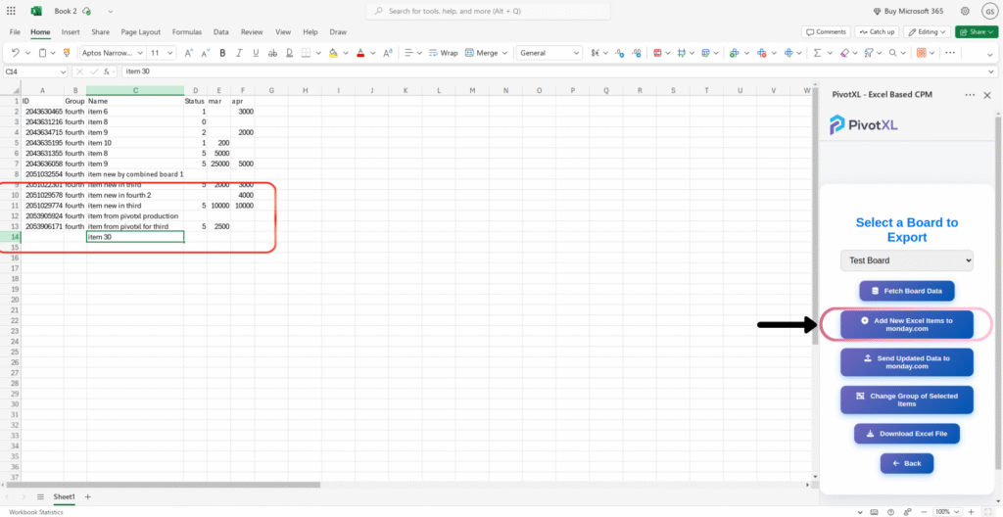Open the File menu
The image size is (1003, 517).
(15, 32)
